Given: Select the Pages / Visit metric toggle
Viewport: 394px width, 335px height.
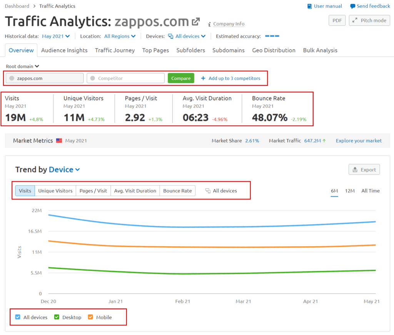Looking at the screenshot, I should click(93, 191).
